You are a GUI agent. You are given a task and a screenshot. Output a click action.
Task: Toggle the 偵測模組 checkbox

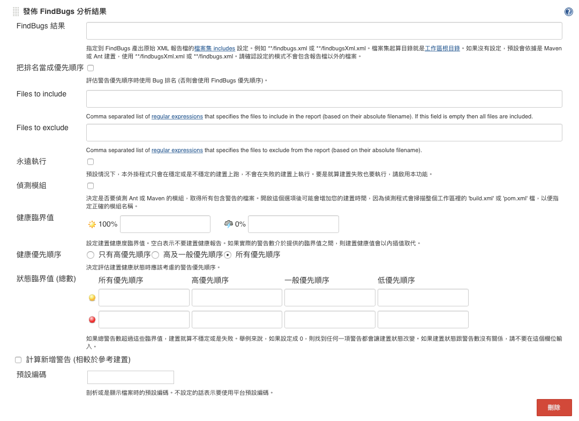(x=91, y=186)
